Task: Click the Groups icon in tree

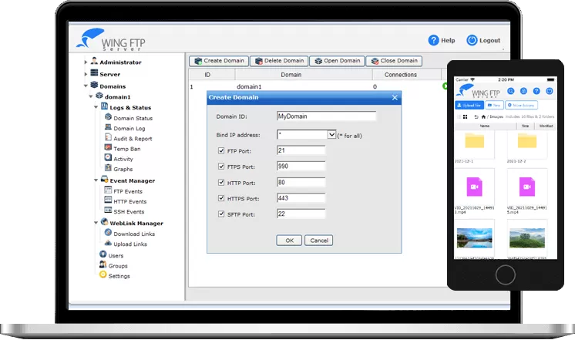Action: click(103, 264)
